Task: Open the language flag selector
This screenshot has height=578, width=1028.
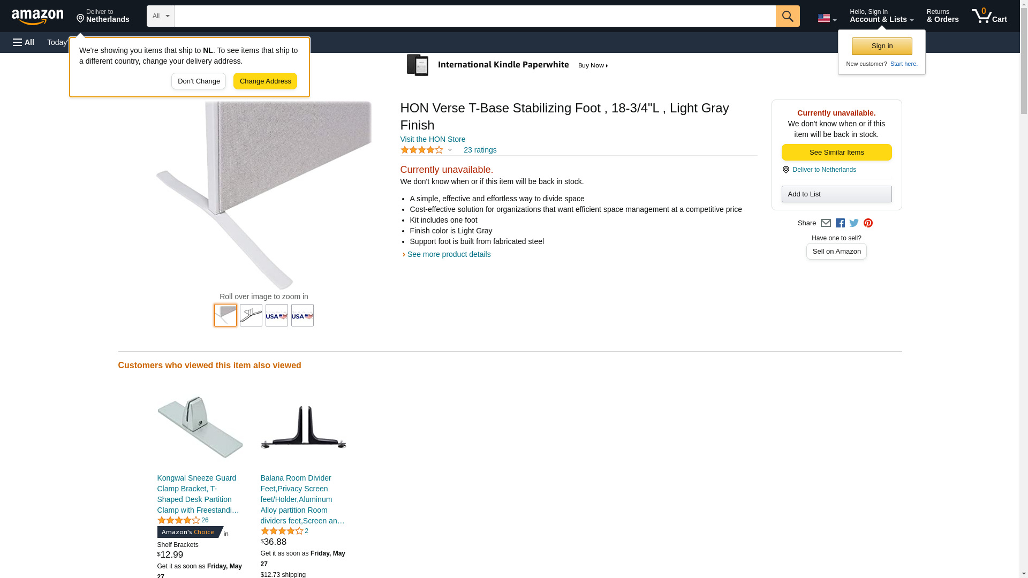Action: click(827, 18)
